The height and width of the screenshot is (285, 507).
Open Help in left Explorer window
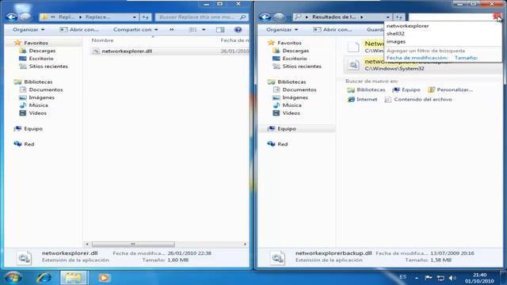click(x=238, y=29)
